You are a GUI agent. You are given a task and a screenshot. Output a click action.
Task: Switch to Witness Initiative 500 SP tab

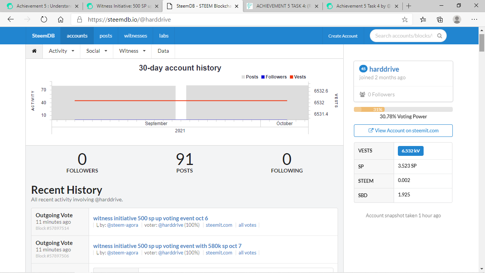122,6
